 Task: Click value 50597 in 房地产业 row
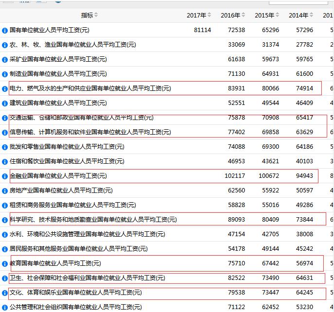(x=305, y=191)
